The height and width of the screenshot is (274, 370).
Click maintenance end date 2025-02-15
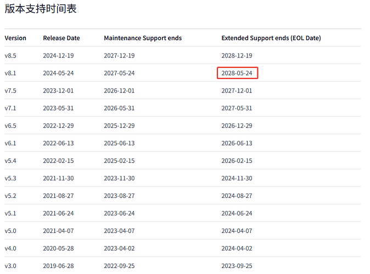click(119, 161)
